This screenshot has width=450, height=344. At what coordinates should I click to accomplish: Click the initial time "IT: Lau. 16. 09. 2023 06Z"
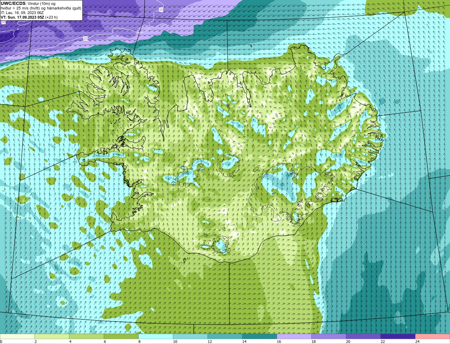(x=22, y=13)
